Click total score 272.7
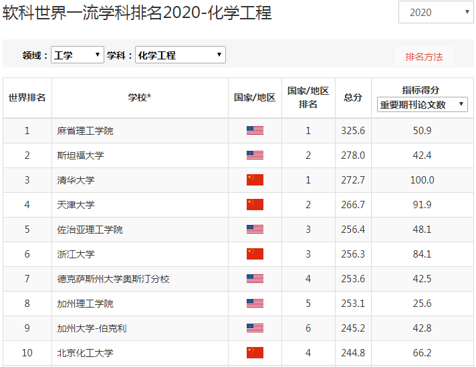The image size is (476, 367). [x=353, y=180]
